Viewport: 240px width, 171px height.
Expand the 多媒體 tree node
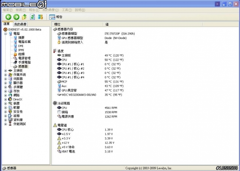[6, 87]
